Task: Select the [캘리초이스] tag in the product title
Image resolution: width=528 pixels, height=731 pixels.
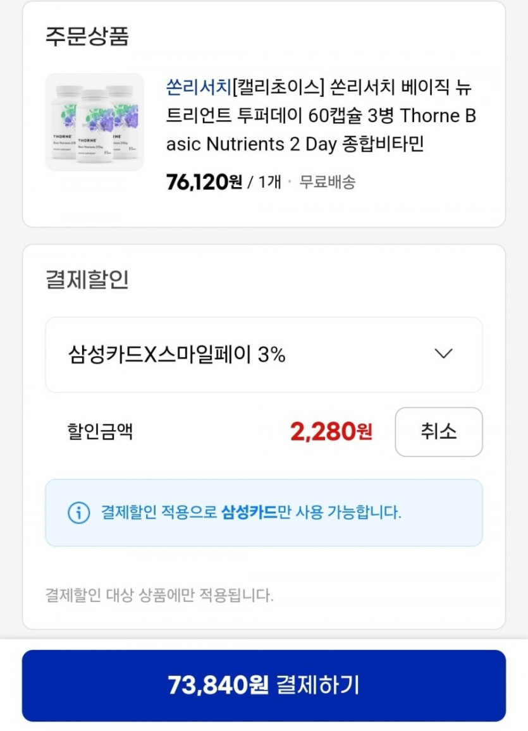Action: tap(278, 88)
